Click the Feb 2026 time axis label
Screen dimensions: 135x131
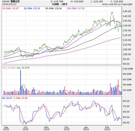click(107, 128)
